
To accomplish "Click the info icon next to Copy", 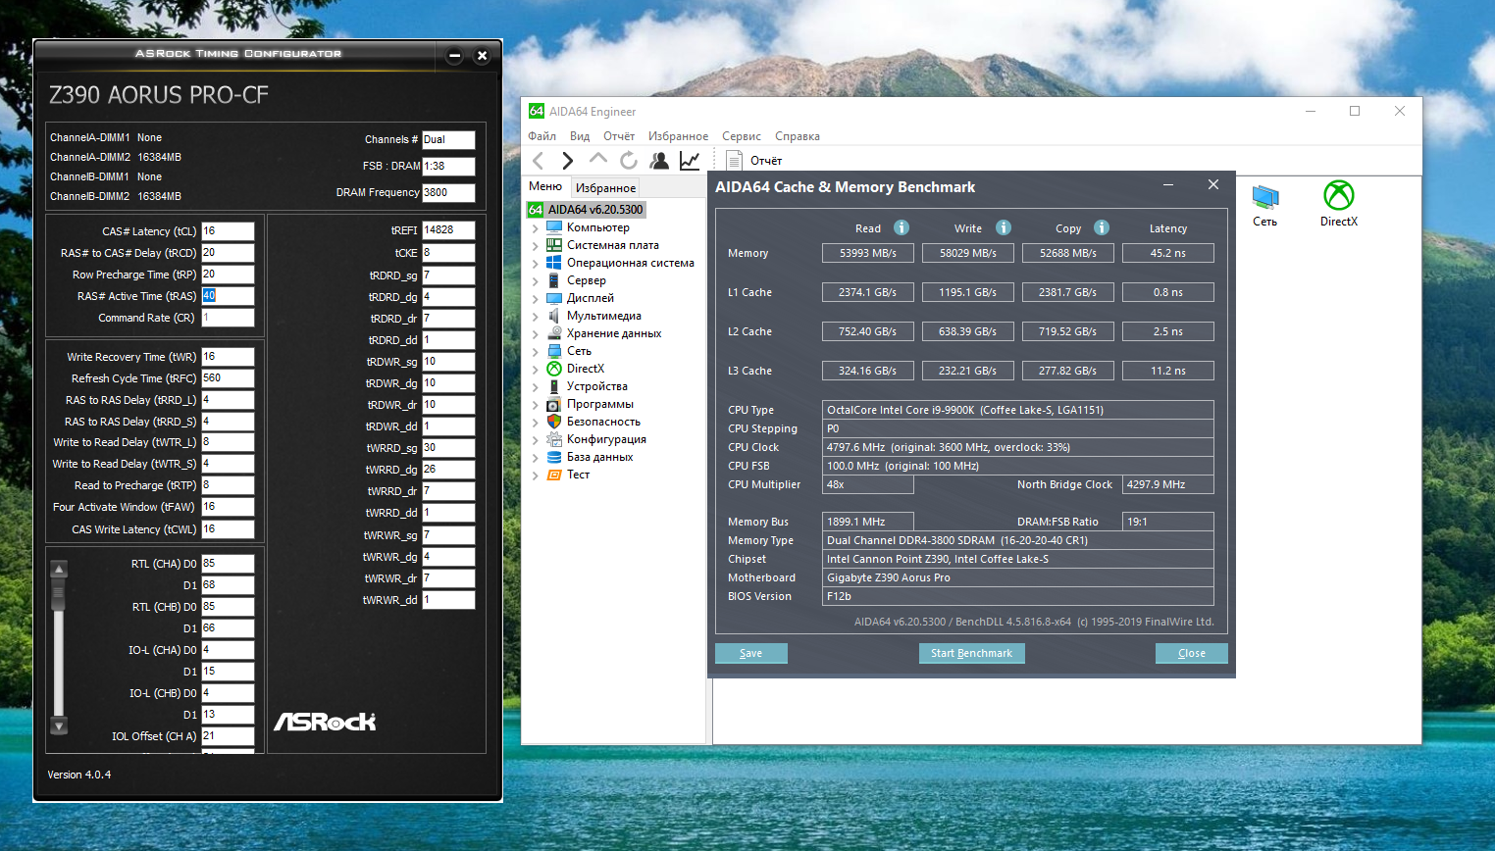I will [1102, 227].
